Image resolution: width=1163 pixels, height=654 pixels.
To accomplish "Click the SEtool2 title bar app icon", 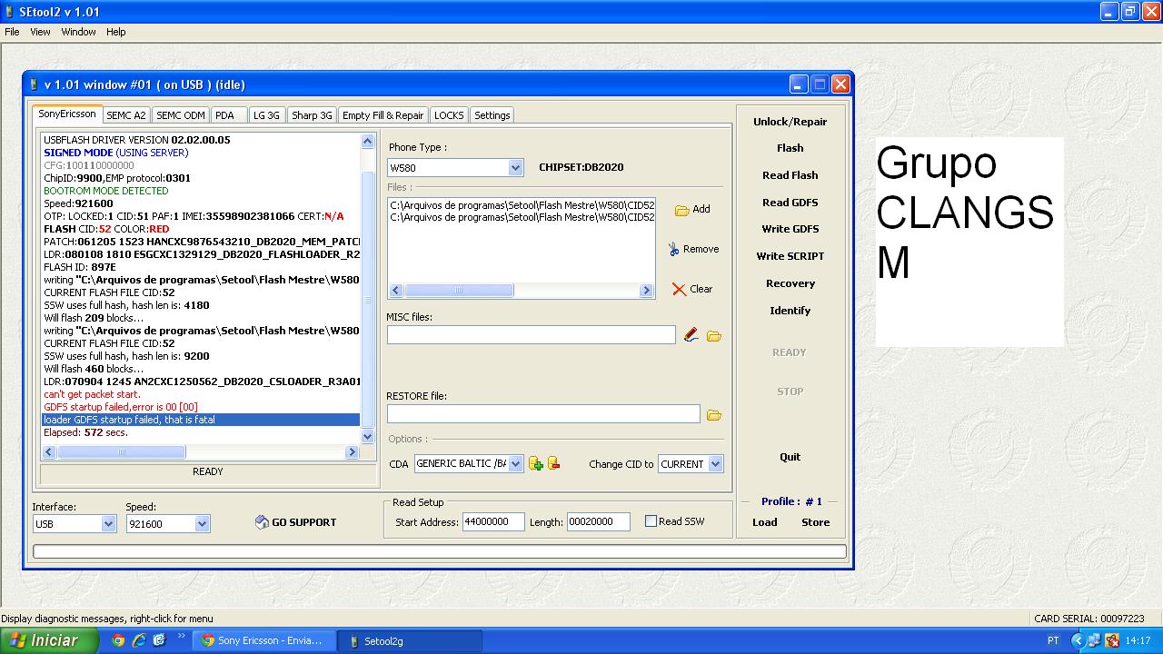I will pyautogui.click(x=9, y=12).
